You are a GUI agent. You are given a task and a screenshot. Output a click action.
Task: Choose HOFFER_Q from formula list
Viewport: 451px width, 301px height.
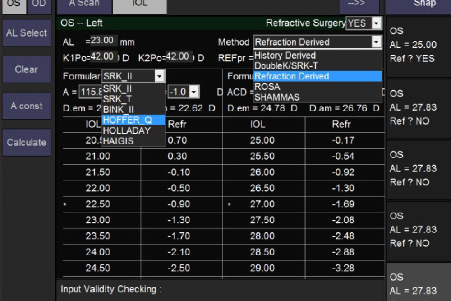tap(128, 120)
